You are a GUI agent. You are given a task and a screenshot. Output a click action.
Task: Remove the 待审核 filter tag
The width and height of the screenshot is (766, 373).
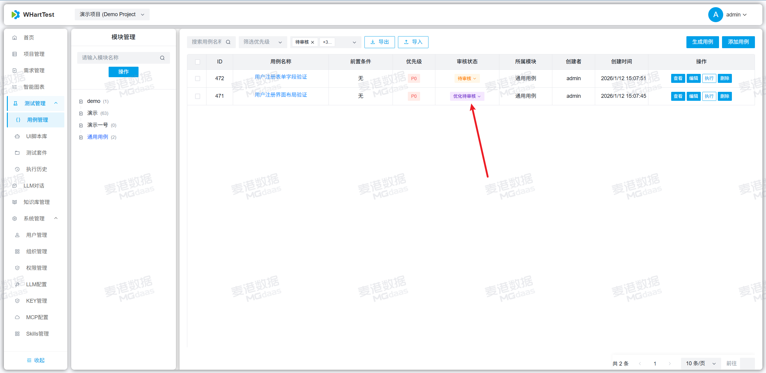coord(313,42)
